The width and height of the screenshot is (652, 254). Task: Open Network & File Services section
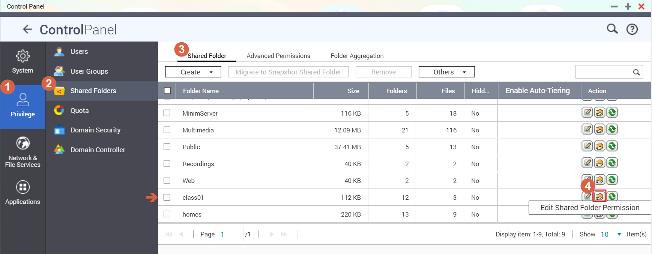pos(23,152)
